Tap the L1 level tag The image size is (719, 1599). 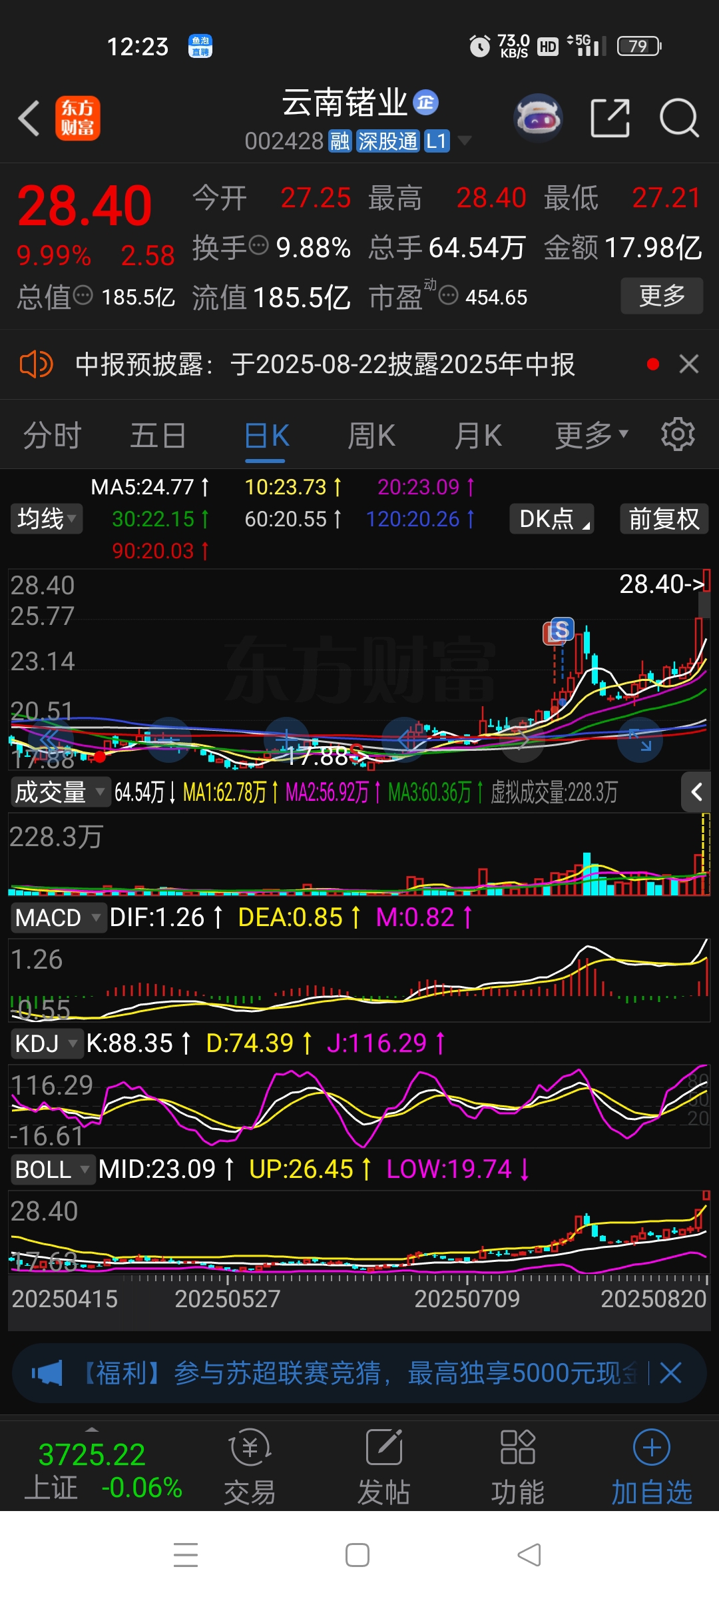tap(437, 141)
